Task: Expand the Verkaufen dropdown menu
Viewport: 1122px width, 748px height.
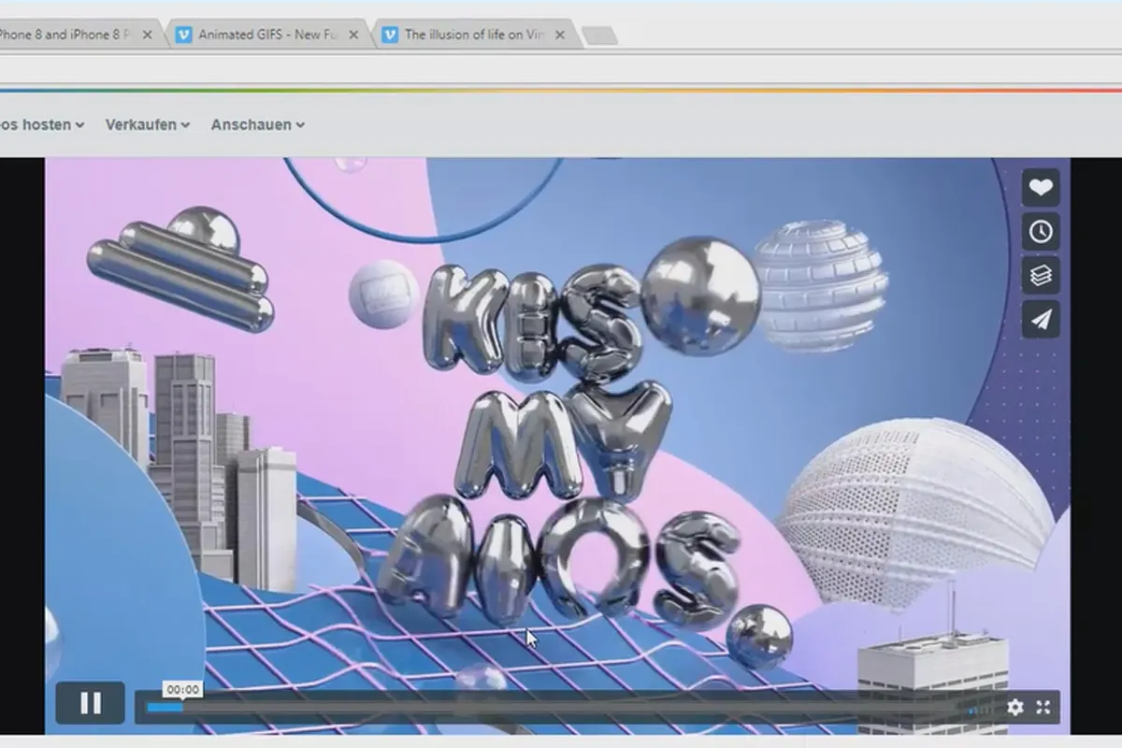Action: click(x=148, y=124)
